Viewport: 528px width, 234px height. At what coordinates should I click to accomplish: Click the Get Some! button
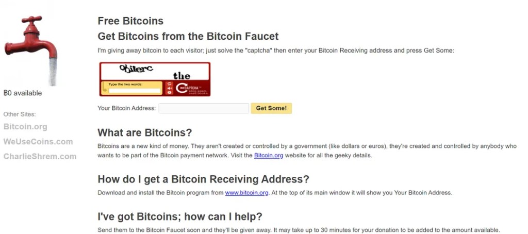pyautogui.click(x=271, y=108)
